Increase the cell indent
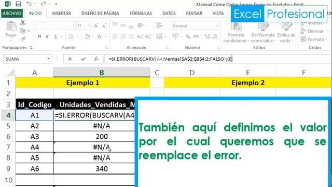Screen dimensions: 332x187 point(148,36)
